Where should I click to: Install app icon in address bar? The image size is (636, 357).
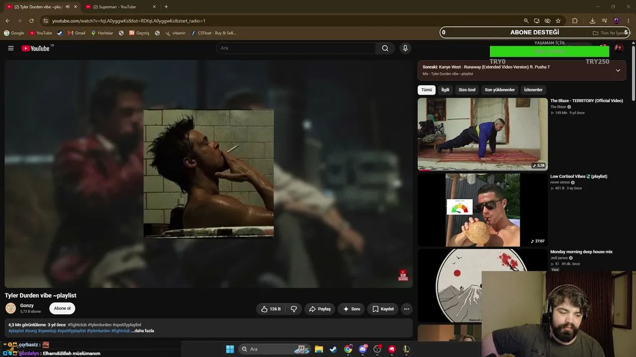click(537, 21)
